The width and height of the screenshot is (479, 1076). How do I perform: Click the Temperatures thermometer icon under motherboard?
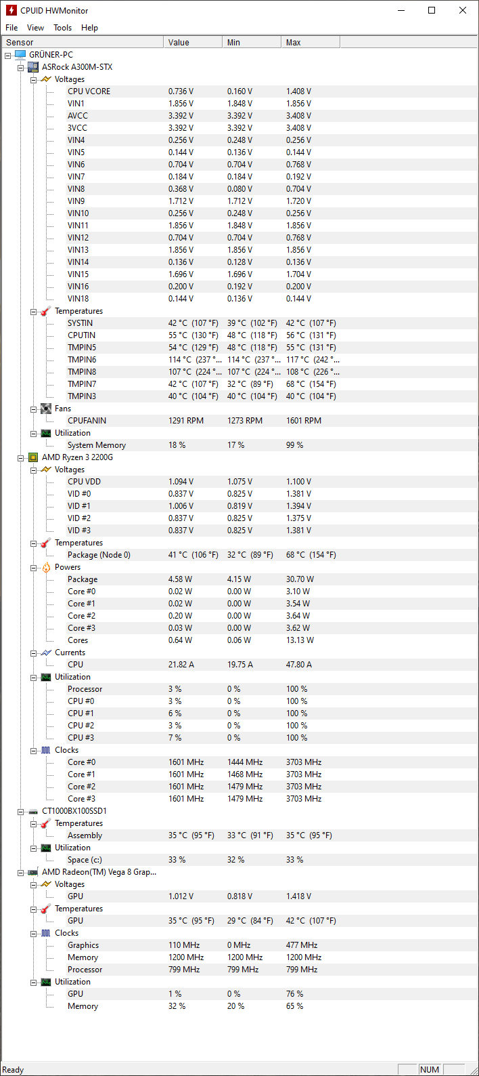[x=45, y=310]
